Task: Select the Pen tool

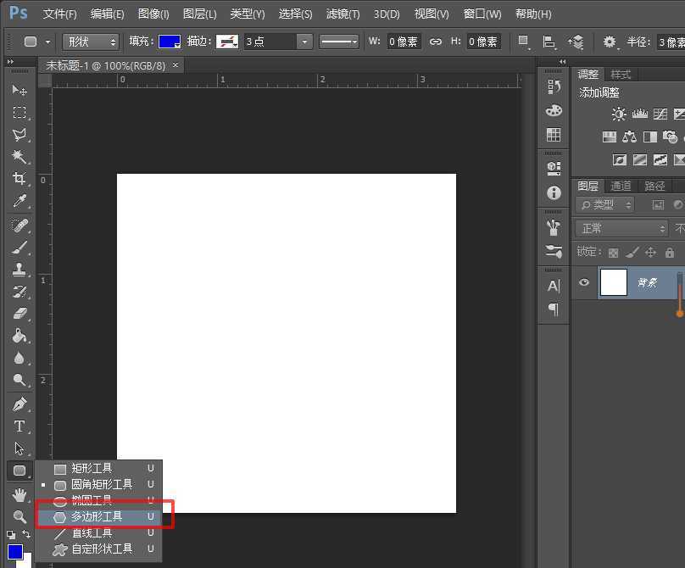Action: [19, 404]
